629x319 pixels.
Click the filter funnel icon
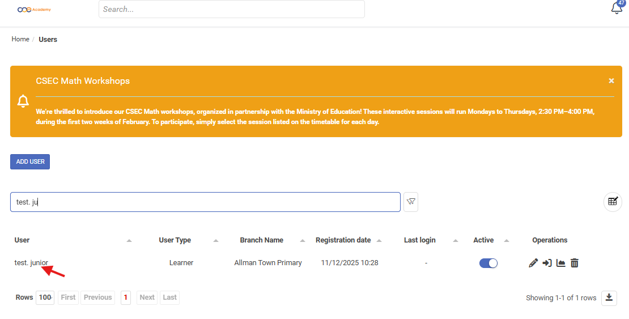coord(411,202)
